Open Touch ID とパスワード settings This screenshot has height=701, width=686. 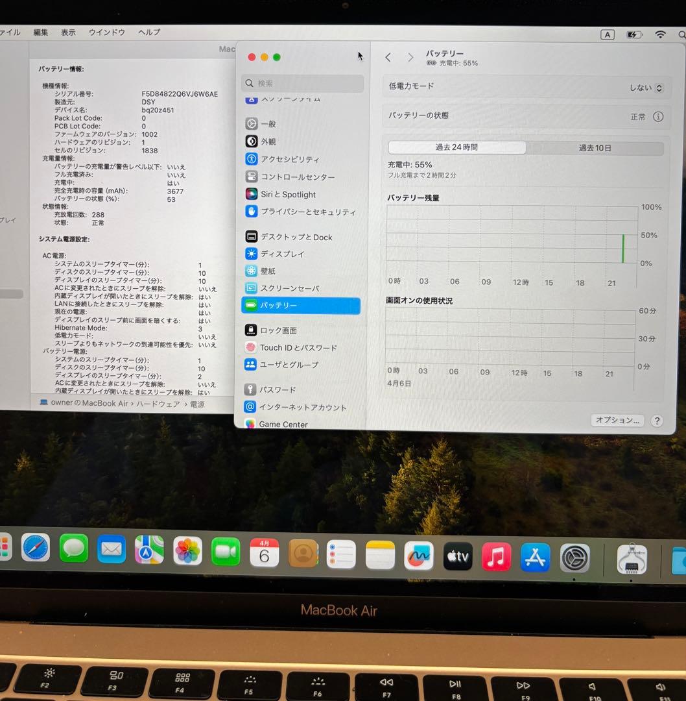coord(290,347)
